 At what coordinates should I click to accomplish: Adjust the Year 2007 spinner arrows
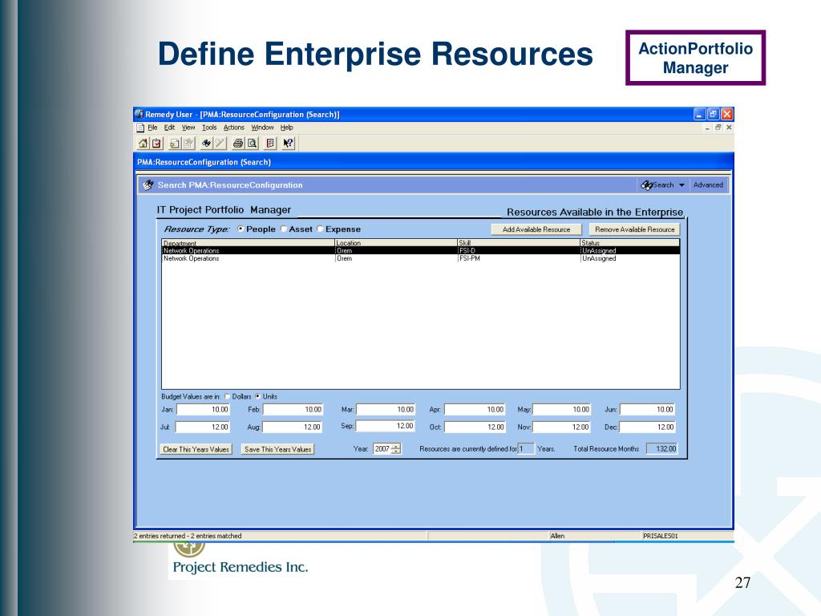coord(396,449)
